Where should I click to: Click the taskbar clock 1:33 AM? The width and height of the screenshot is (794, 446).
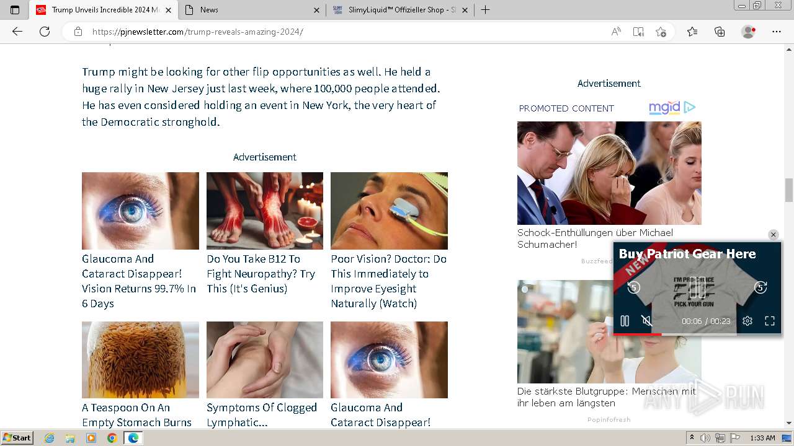[762, 438]
